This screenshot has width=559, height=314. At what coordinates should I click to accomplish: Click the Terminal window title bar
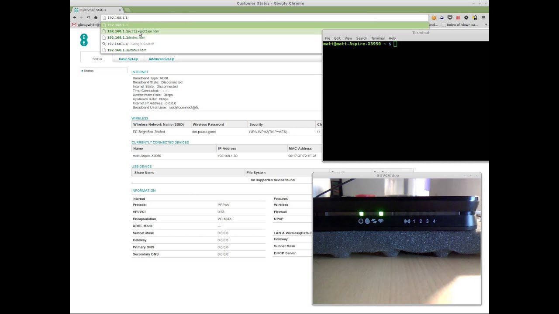click(406, 33)
